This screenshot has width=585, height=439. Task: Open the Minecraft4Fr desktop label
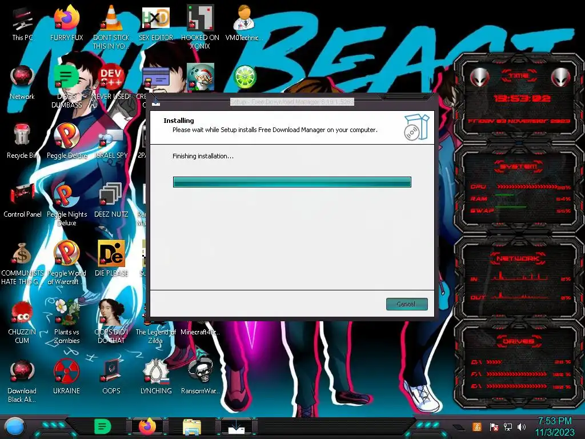[x=200, y=332]
